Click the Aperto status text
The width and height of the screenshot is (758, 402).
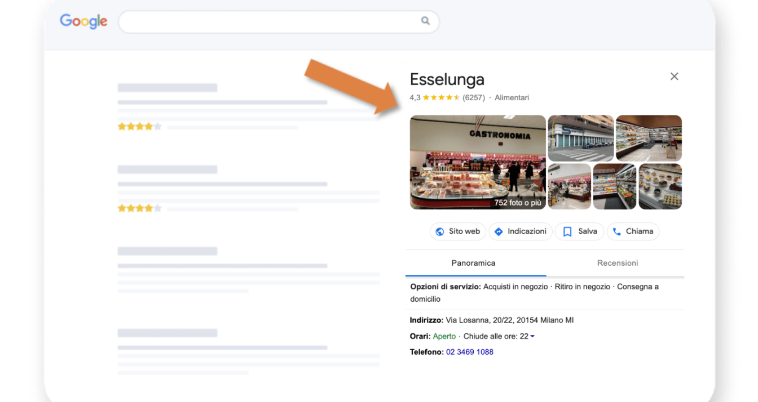[x=444, y=336]
